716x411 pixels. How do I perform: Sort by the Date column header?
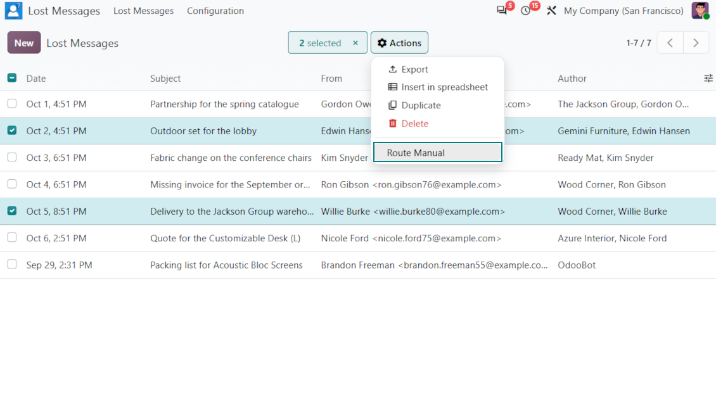(x=36, y=79)
